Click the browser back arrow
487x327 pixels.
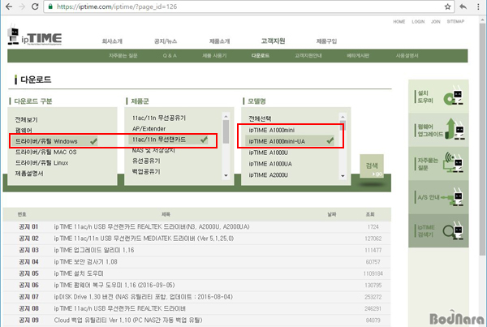point(9,6)
